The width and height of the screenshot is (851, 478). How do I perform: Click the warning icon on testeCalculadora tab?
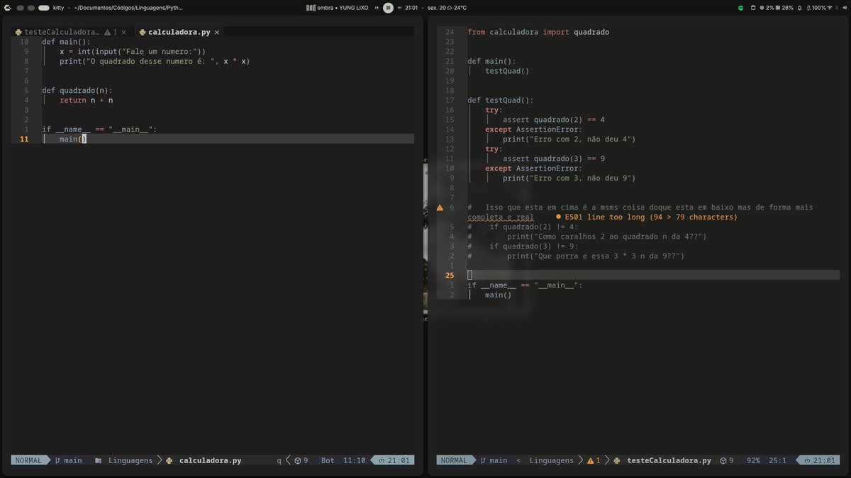pos(107,32)
